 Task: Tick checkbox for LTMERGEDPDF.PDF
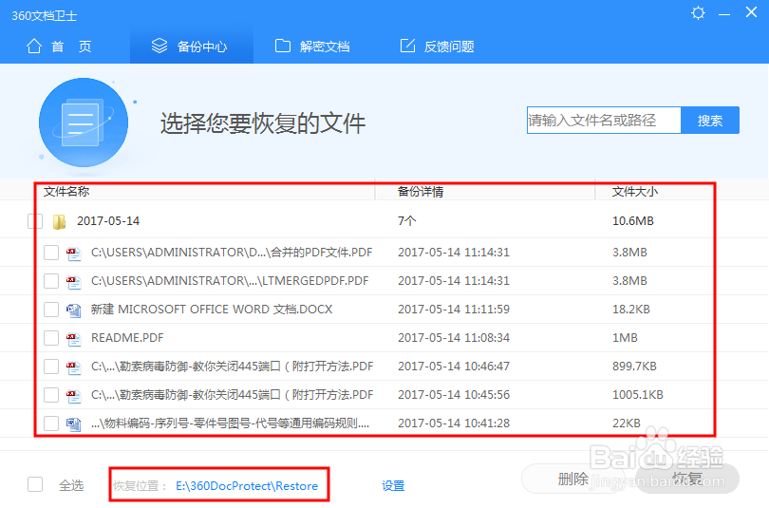[51, 281]
